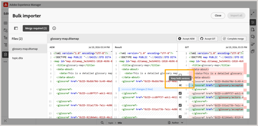Viewport: 258px width, 126px height.
Task: Click the Import all button
Action: click(x=236, y=15)
